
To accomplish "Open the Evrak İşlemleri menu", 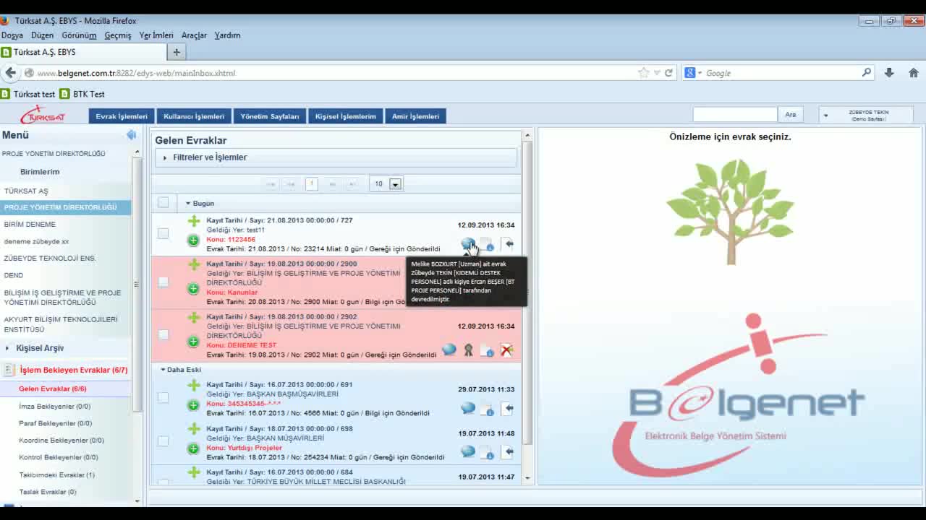I will pyautogui.click(x=121, y=116).
